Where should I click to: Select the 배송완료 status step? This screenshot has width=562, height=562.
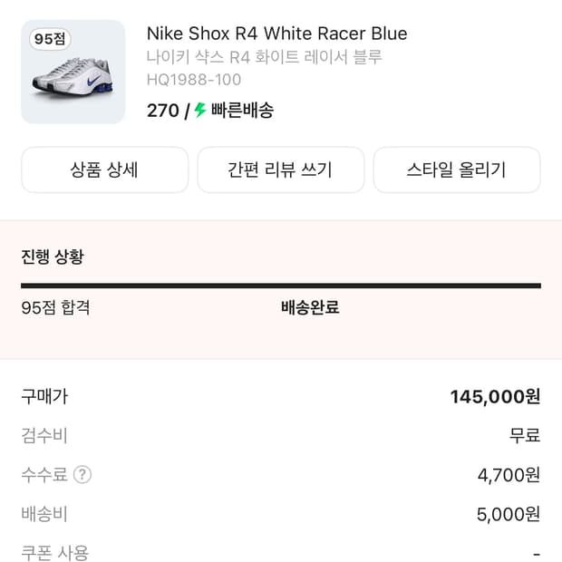310,307
